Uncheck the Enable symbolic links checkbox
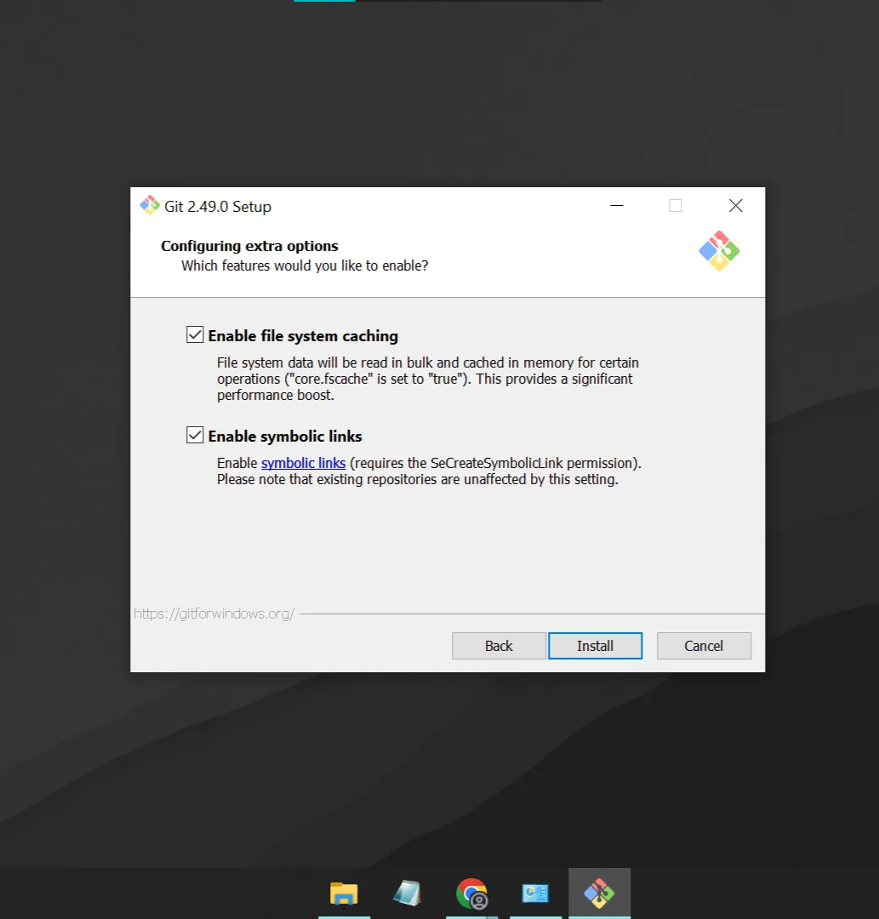The width and height of the screenshot is (879, 919). point(195,435)
